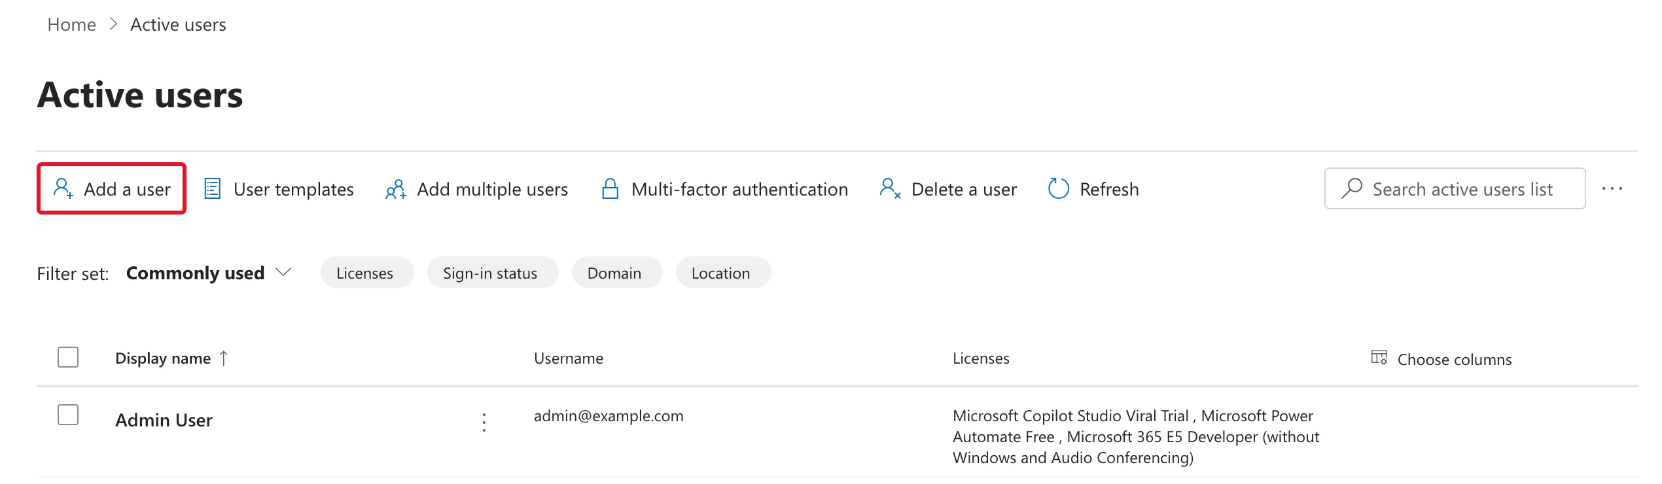Open the Licenses filter pill

click(x=367, y=272)
